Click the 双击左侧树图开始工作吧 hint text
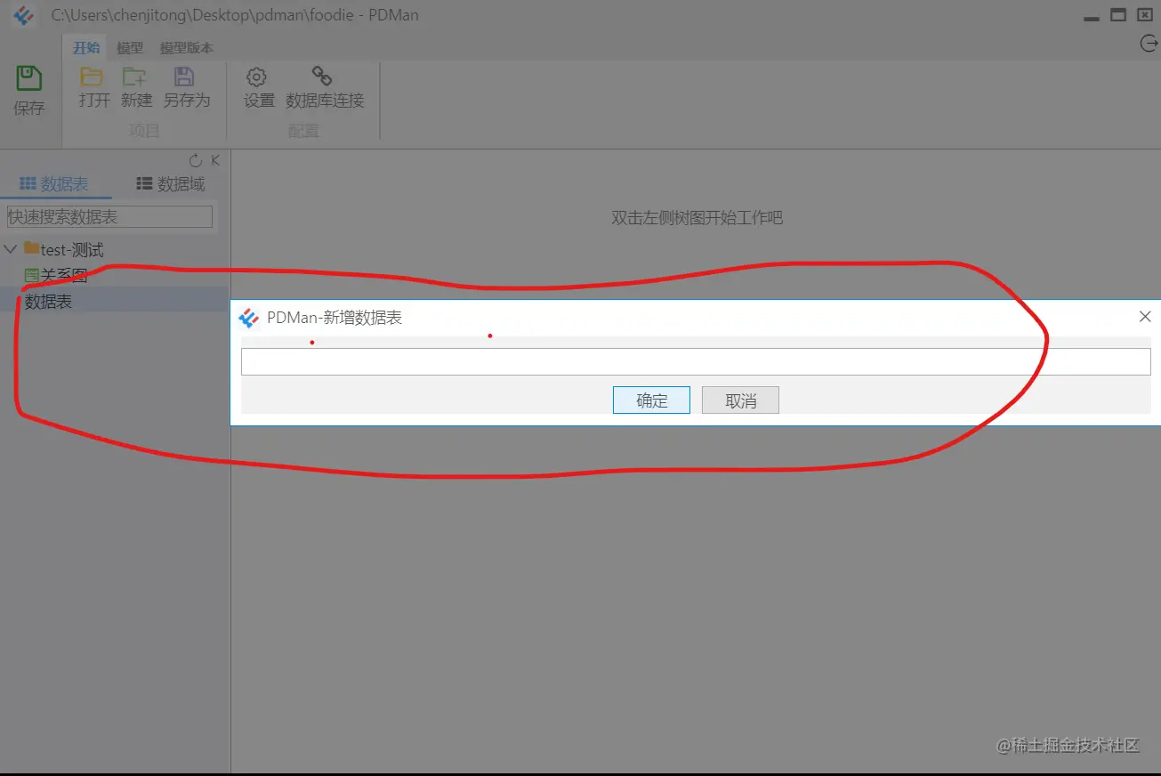1161x776 pixels. coord(697,218)
